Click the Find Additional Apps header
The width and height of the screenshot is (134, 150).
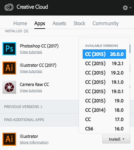(24, 120)
